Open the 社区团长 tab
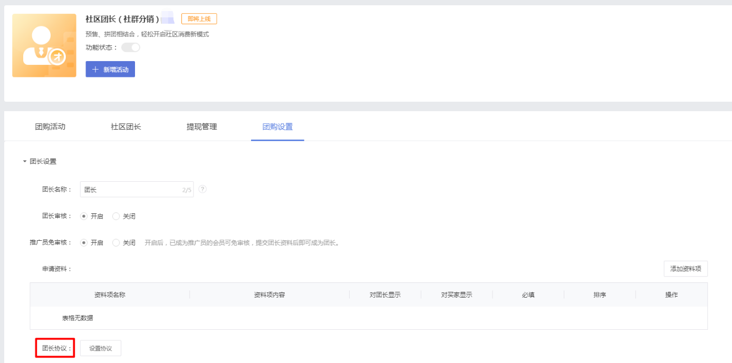 pos(126,126)
